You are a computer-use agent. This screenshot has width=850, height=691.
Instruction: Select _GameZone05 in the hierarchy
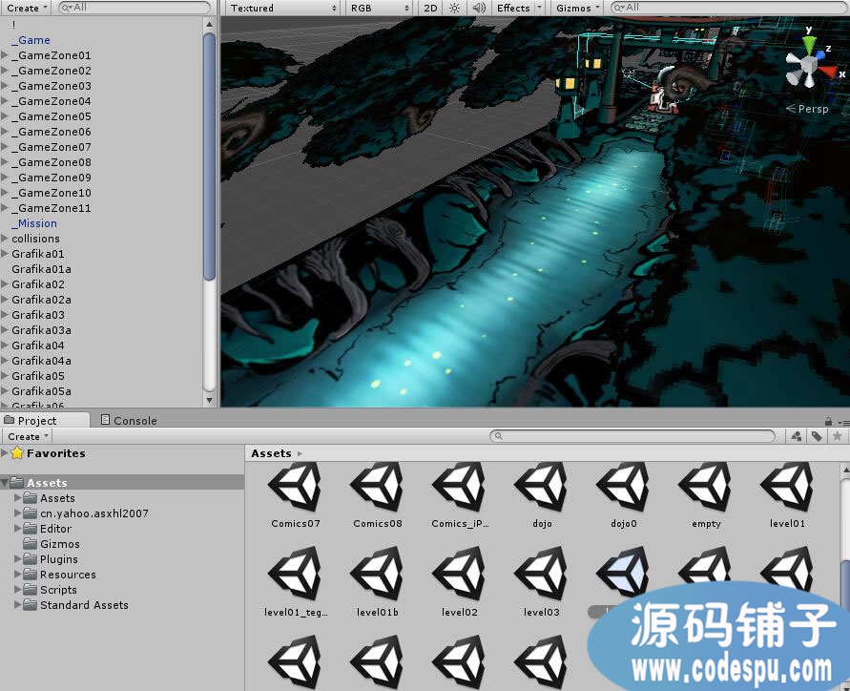point(52,116)
